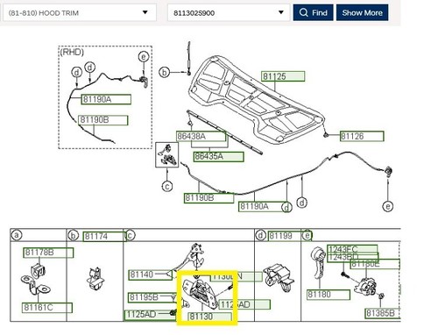Select part label 81385B

pyautogui.click(x=383, y=313)
